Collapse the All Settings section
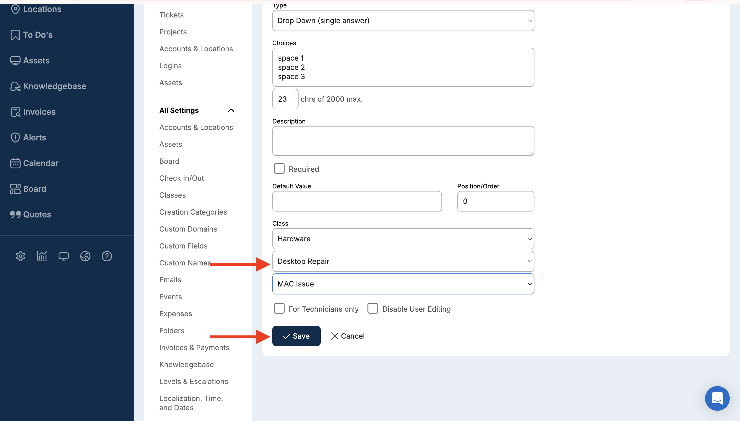The height and width of the screenshot is (421, 740). (231, 110)
